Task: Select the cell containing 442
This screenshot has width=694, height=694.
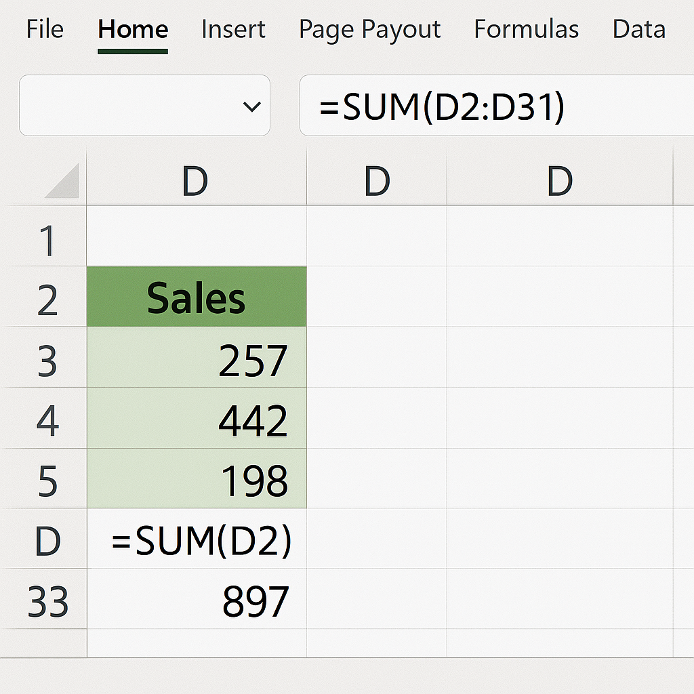Action: pyautogui.click(x=197, y=417)
